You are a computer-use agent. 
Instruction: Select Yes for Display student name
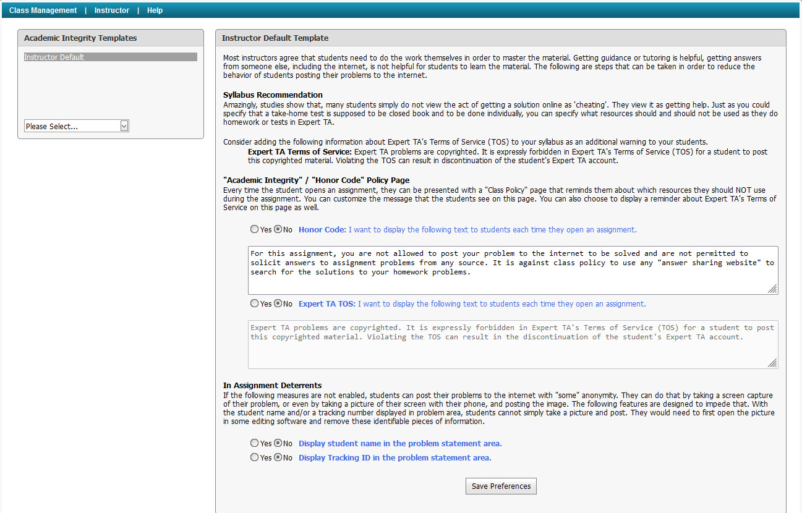click(x=254, y=443)
